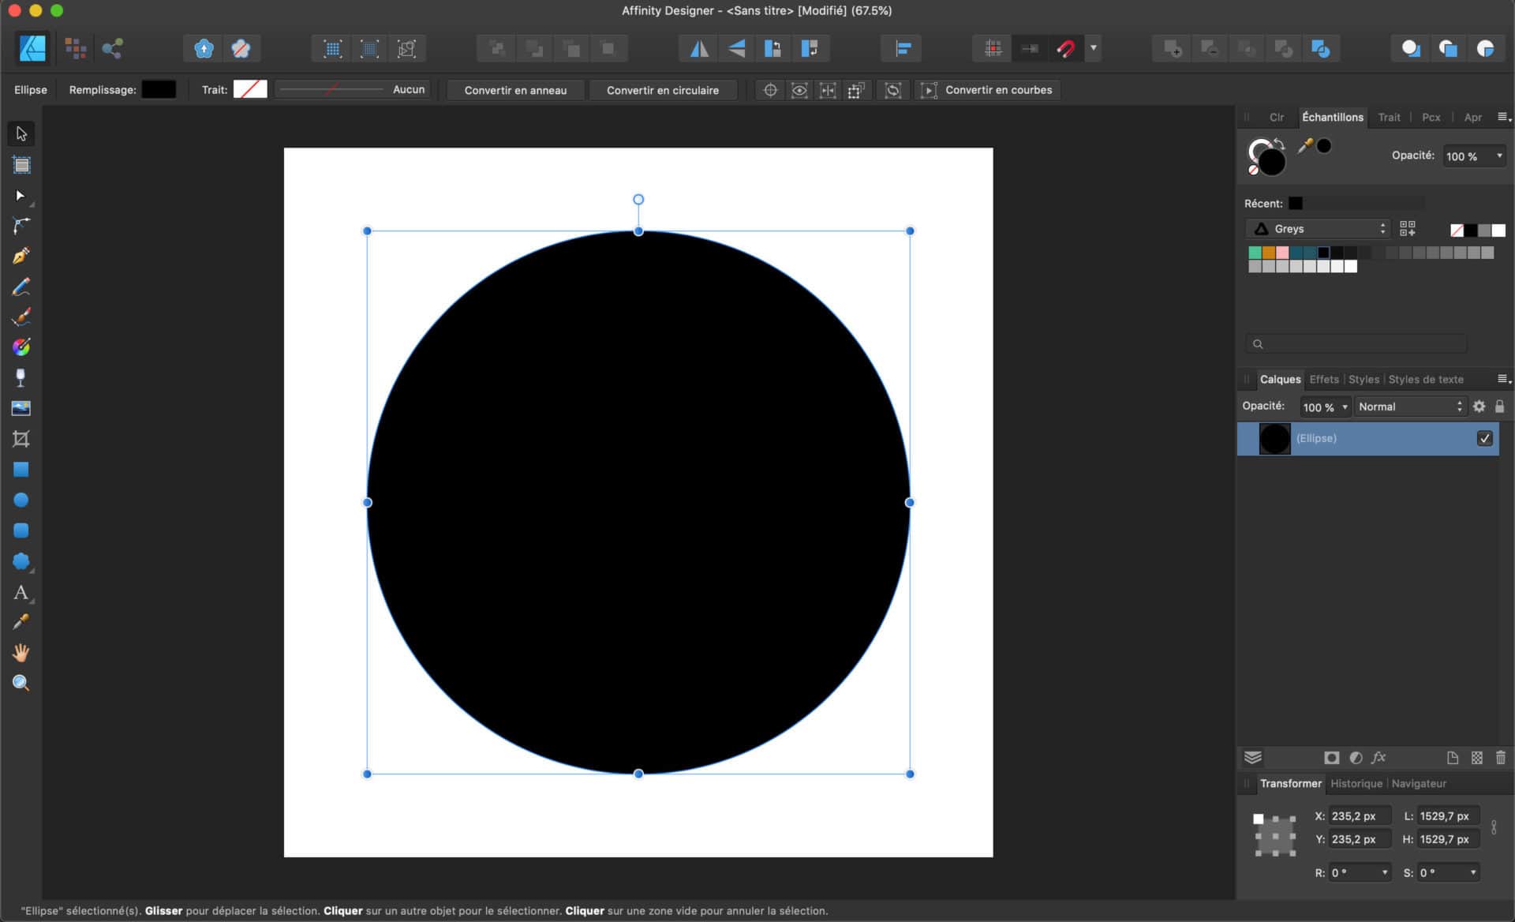Viewport: 1515px width, 922px height.
Task: Toggle the Ellipse layer visibility checkbox
Action: 1485,438
